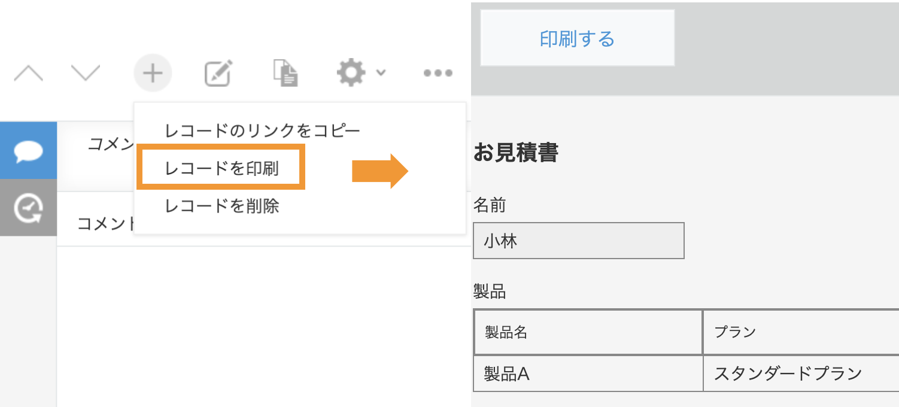This screenshot has height=407, width=899.
Task: Go to previous record with up chevron
Action: pyautogui.click(x=28, y=73)
